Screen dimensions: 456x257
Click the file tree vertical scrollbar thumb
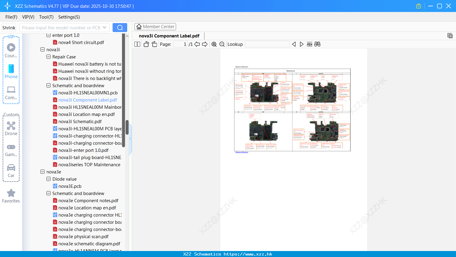click(127, 127)
